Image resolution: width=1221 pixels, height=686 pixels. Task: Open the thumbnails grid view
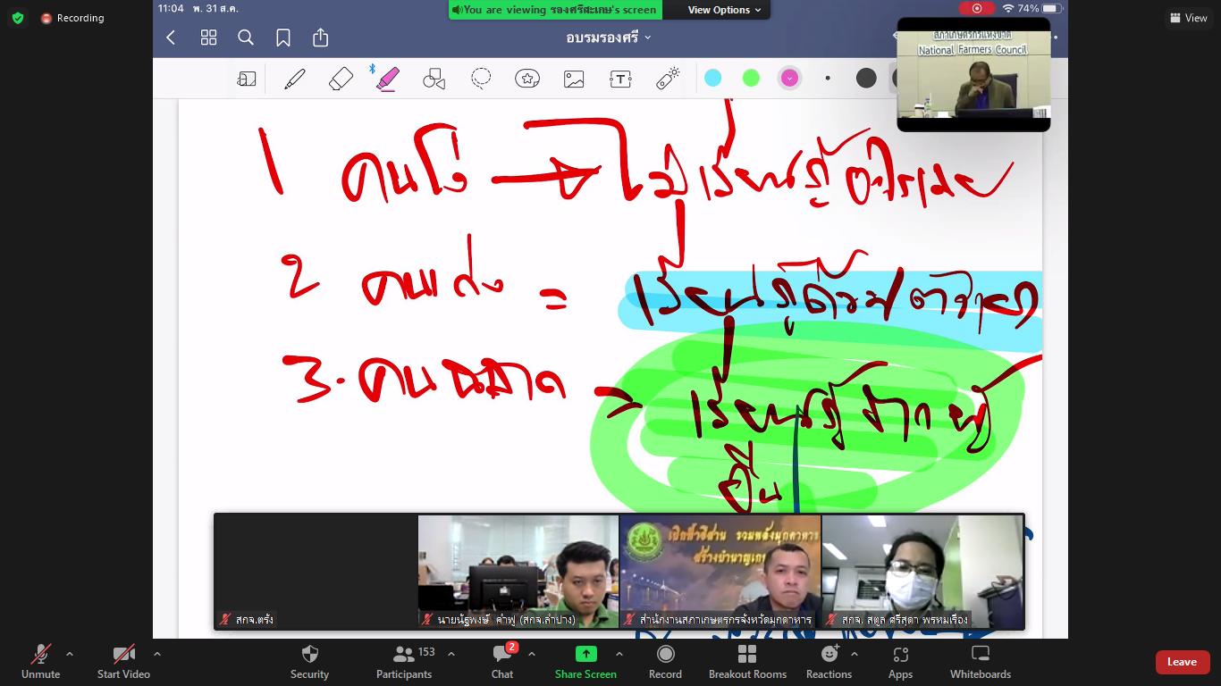pos(208,38)
